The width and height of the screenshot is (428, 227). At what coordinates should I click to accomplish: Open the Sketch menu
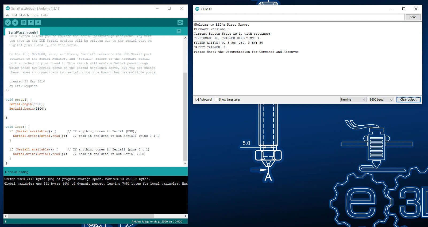[24, 15]
